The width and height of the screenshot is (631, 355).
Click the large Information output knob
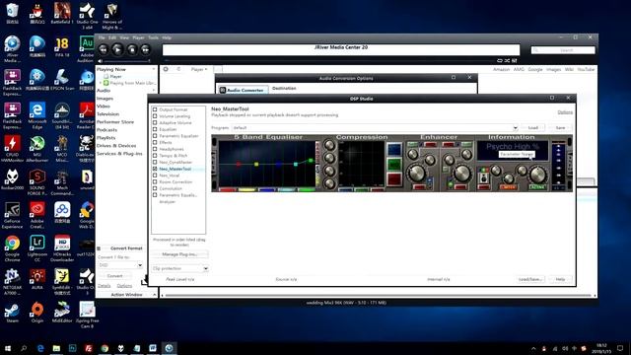pos(537,174)
